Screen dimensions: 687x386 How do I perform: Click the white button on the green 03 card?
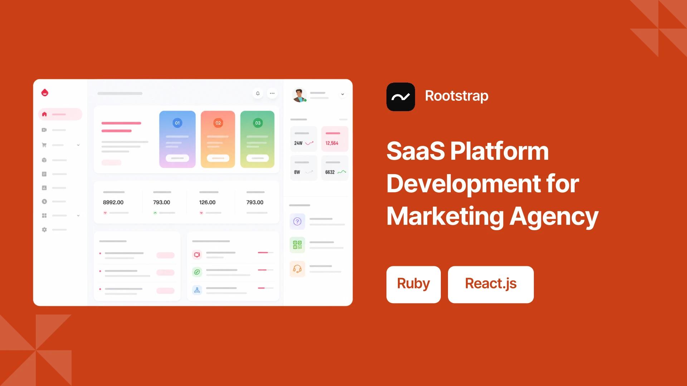pyautogui.click(x=258, y=158)
